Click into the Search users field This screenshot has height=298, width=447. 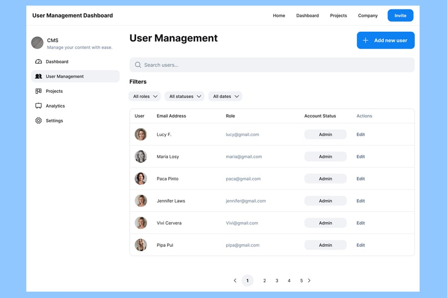pos(273,65)
